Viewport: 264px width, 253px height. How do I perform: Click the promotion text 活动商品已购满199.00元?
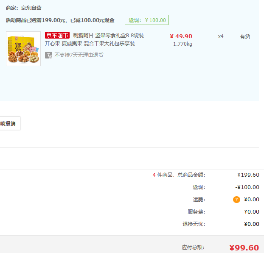click(x=35, y=20)
